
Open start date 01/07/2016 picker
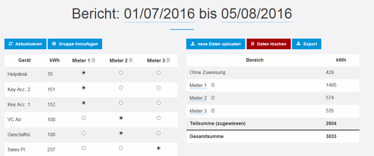[159, 14]
